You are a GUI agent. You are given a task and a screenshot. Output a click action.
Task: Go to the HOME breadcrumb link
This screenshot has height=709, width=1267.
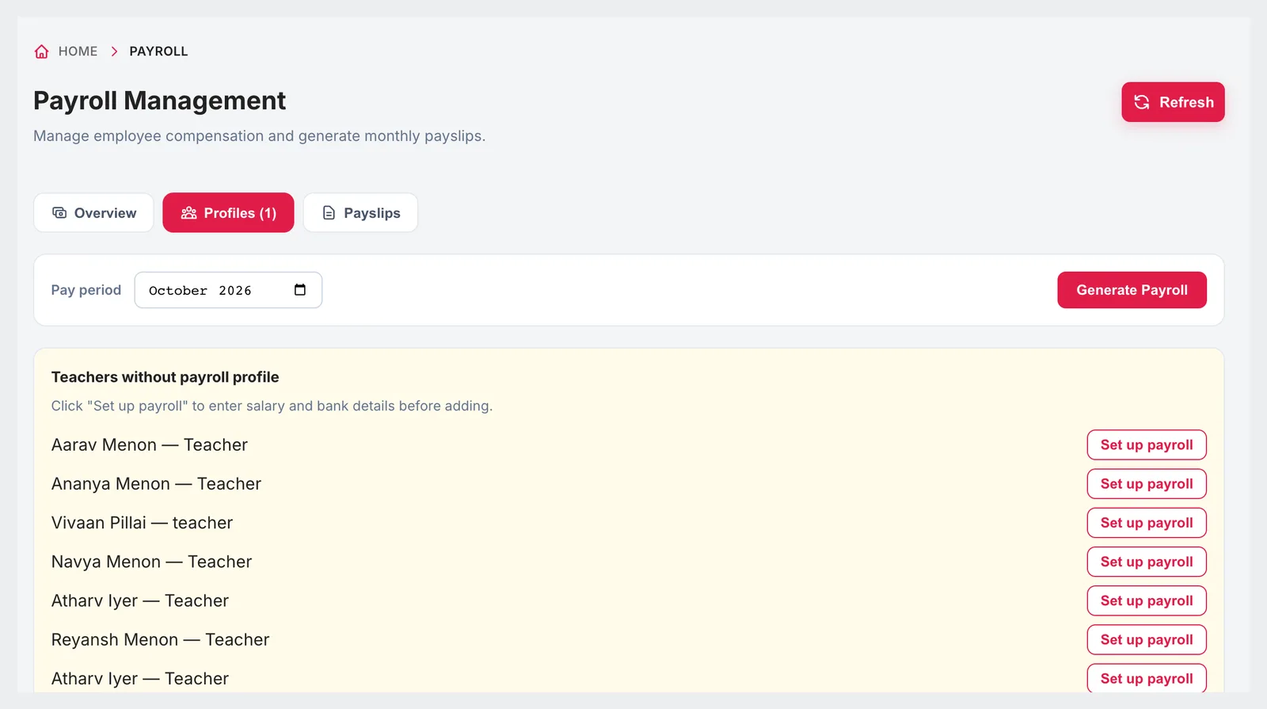[78, 51]
